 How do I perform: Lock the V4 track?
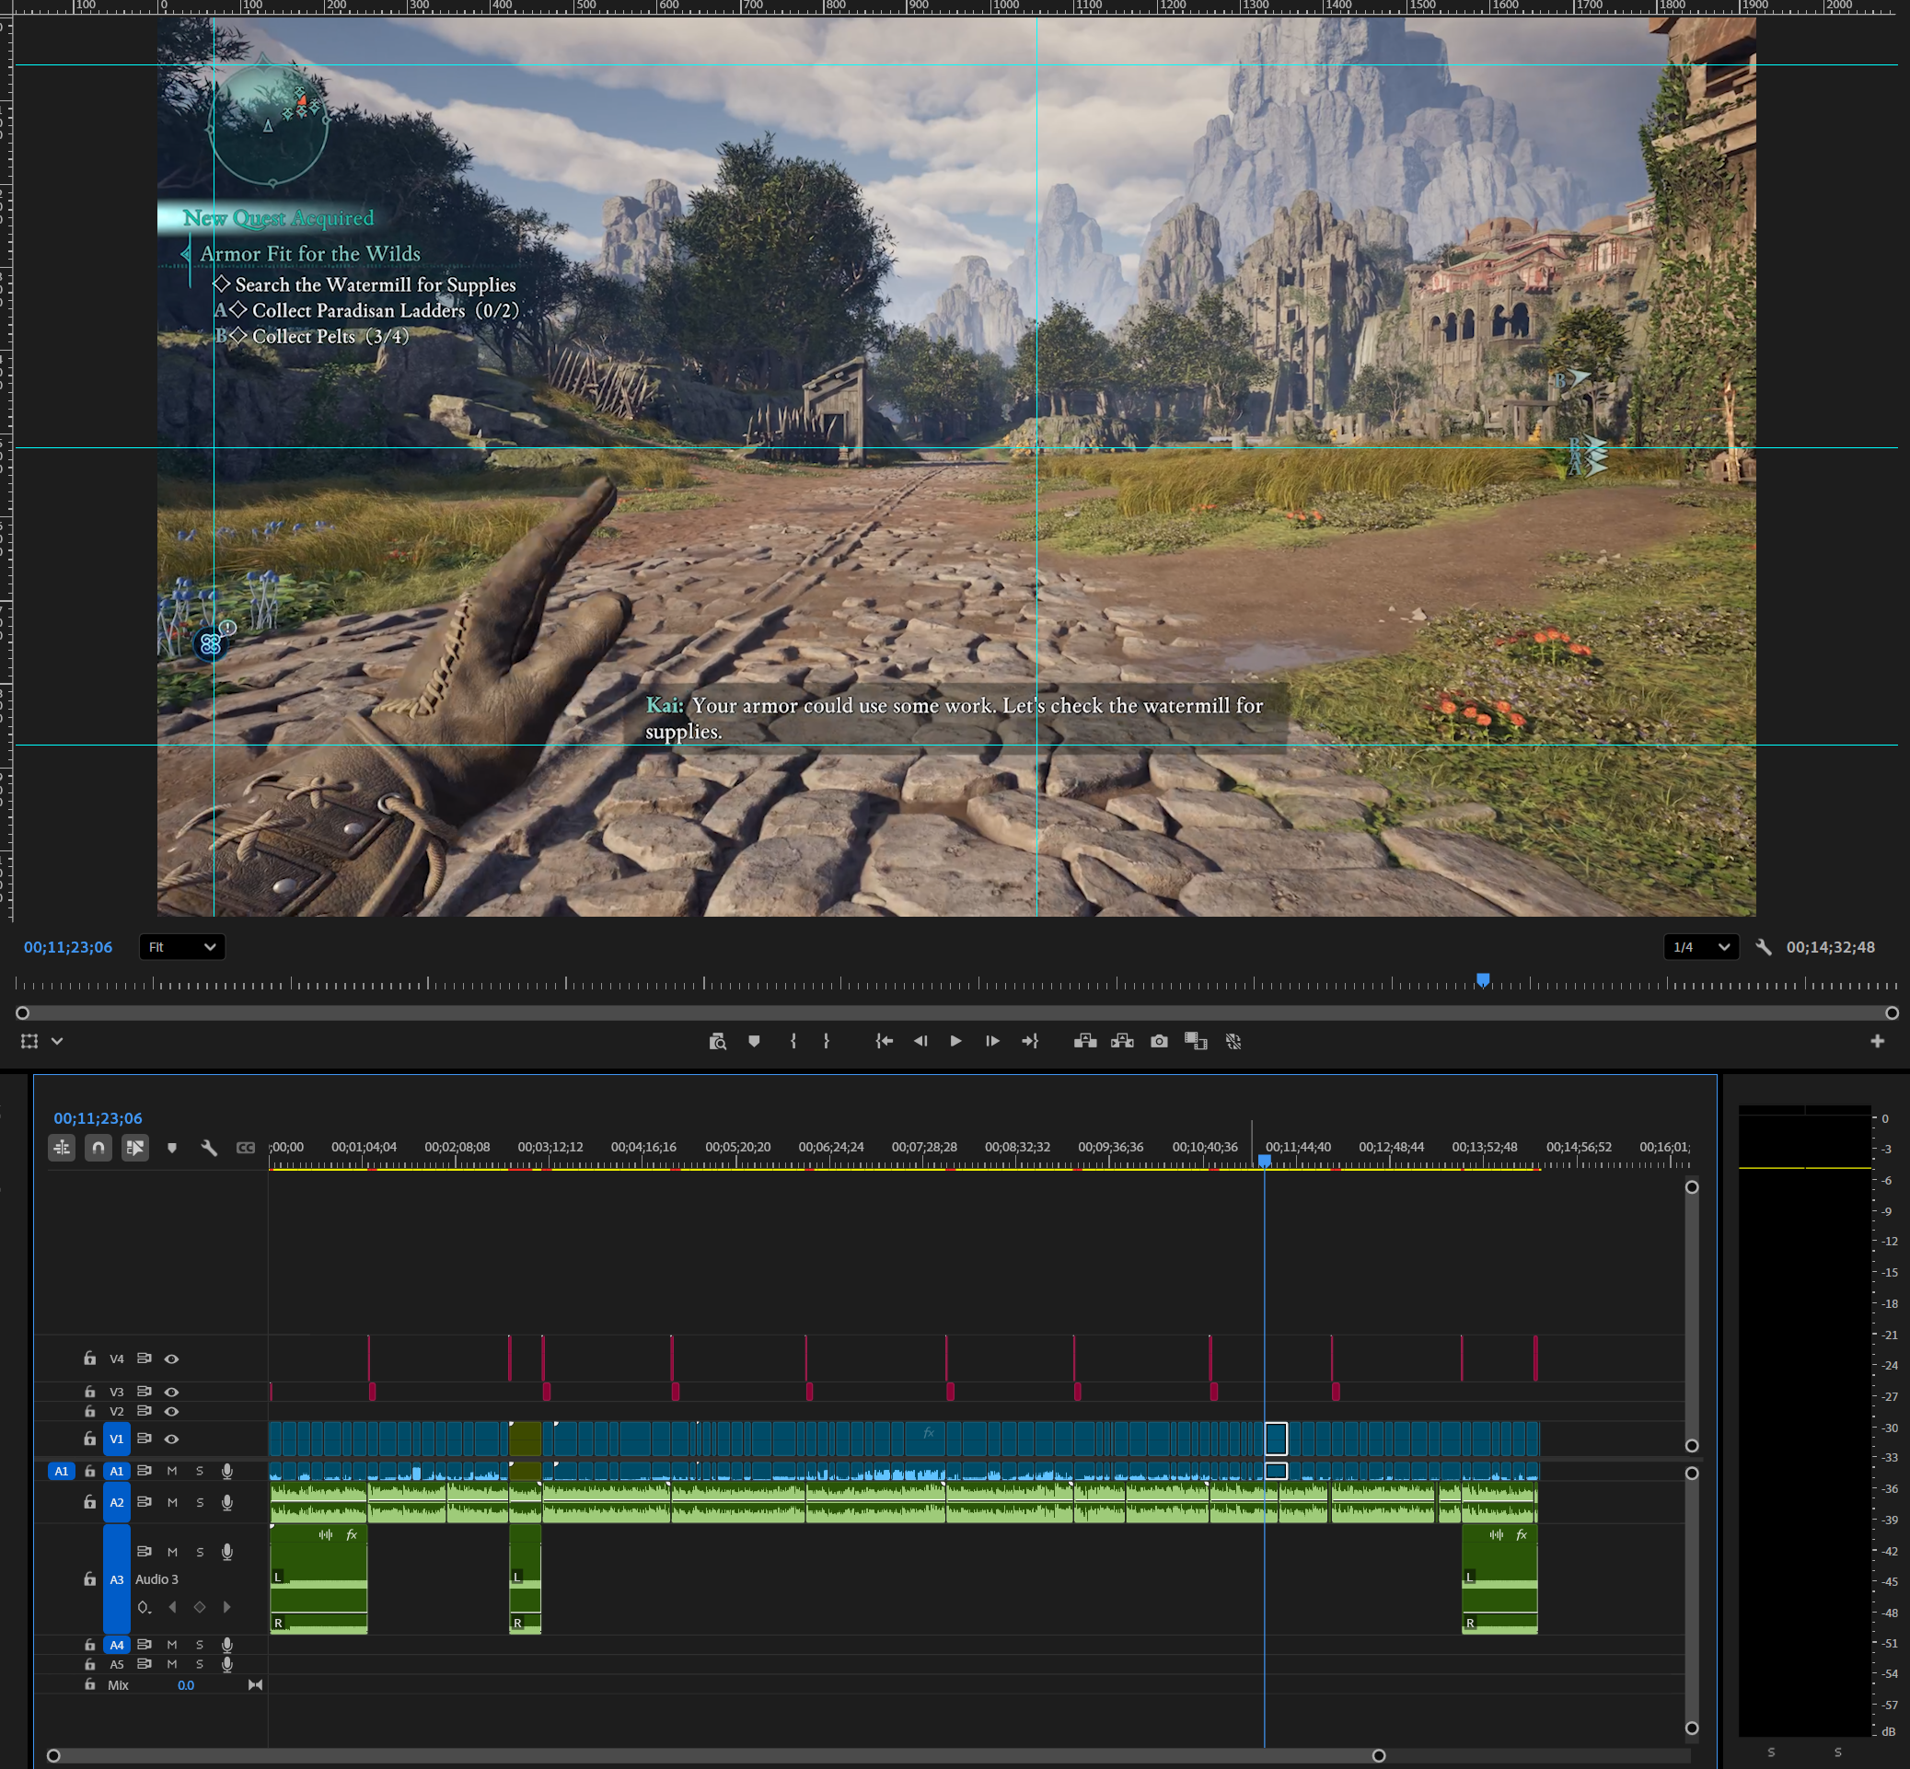(x=89, y=1358)
